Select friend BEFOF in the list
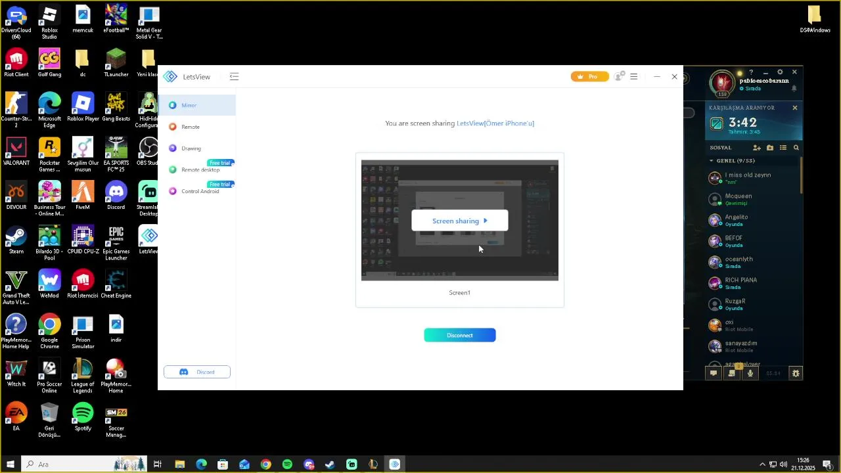 [x=753, y=241]
